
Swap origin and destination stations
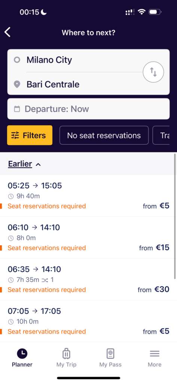tap(153, 72)
